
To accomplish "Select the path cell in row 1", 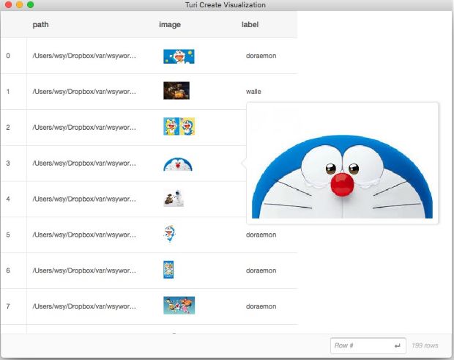I will (x=84, y=92).
